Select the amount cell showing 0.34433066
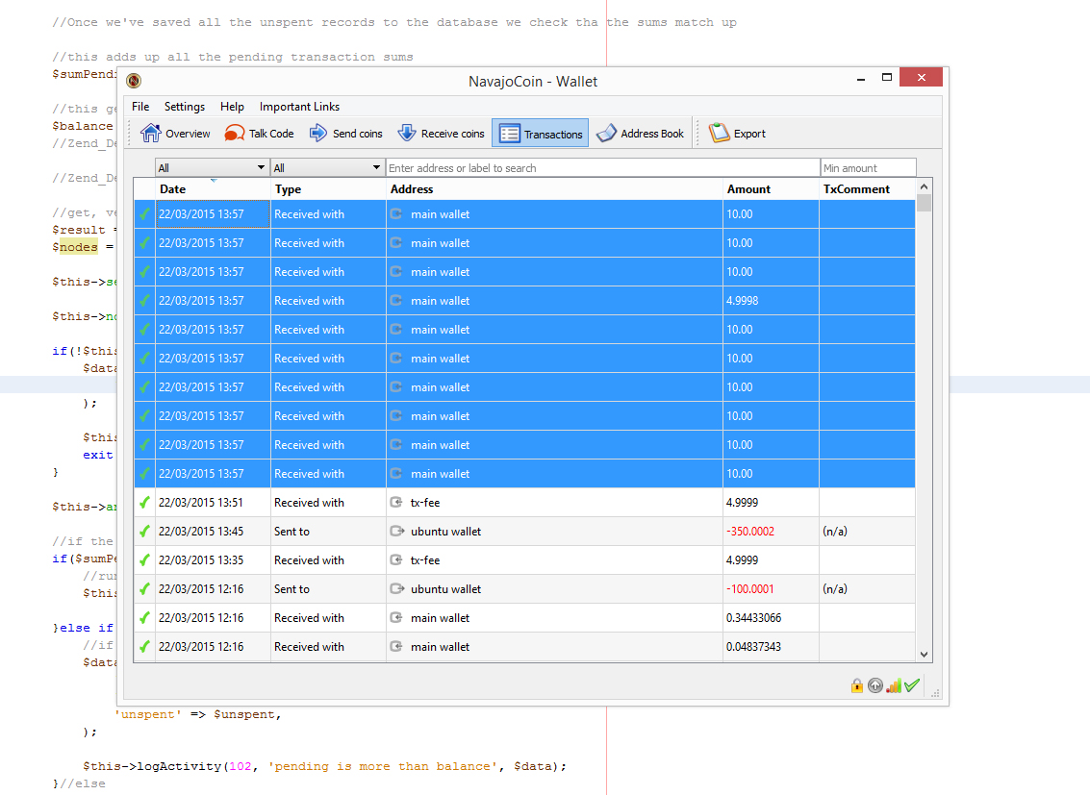 tap(771, 618)
